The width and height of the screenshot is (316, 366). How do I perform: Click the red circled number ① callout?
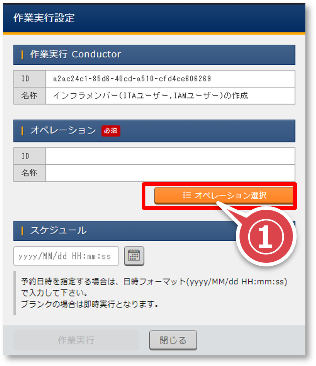(265, 236)
